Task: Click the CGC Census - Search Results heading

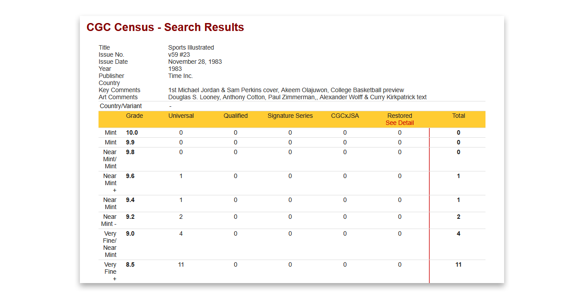Action: click(165, 27)
